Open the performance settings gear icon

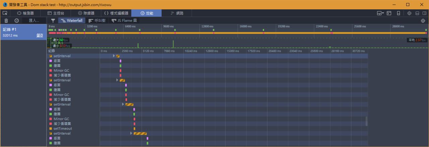pos(423,20)
